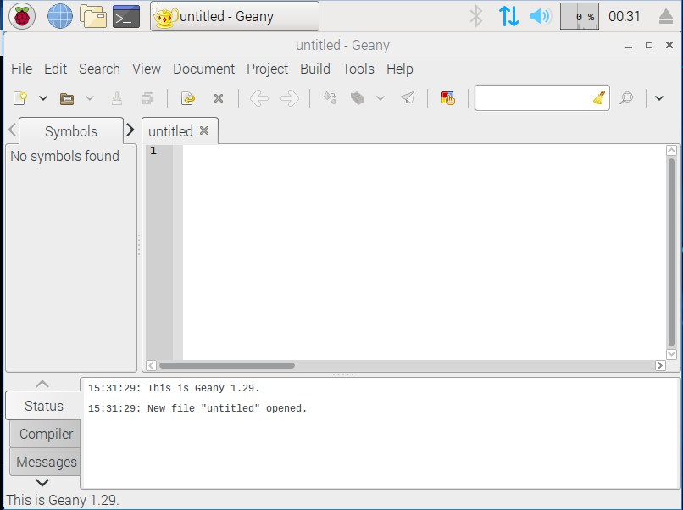
Task: Click the eject icon in the tray
Action: [x=665, y=17]
